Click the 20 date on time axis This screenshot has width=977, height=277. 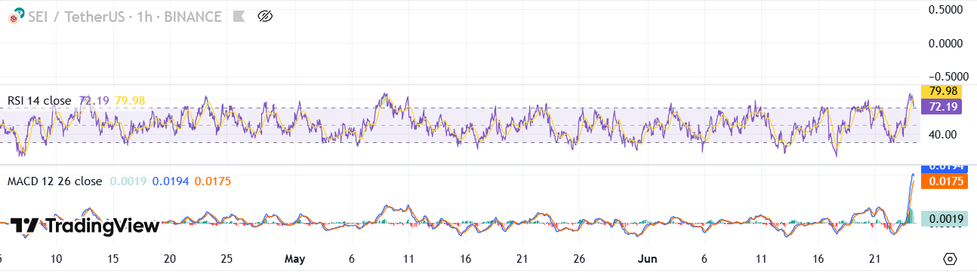pos(170,259)
